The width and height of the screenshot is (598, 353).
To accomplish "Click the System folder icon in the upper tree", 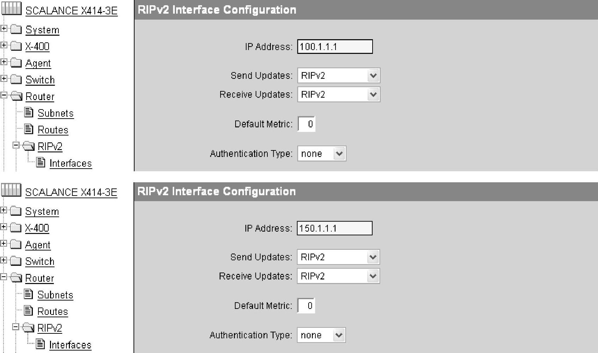I will tap(16, 29).
